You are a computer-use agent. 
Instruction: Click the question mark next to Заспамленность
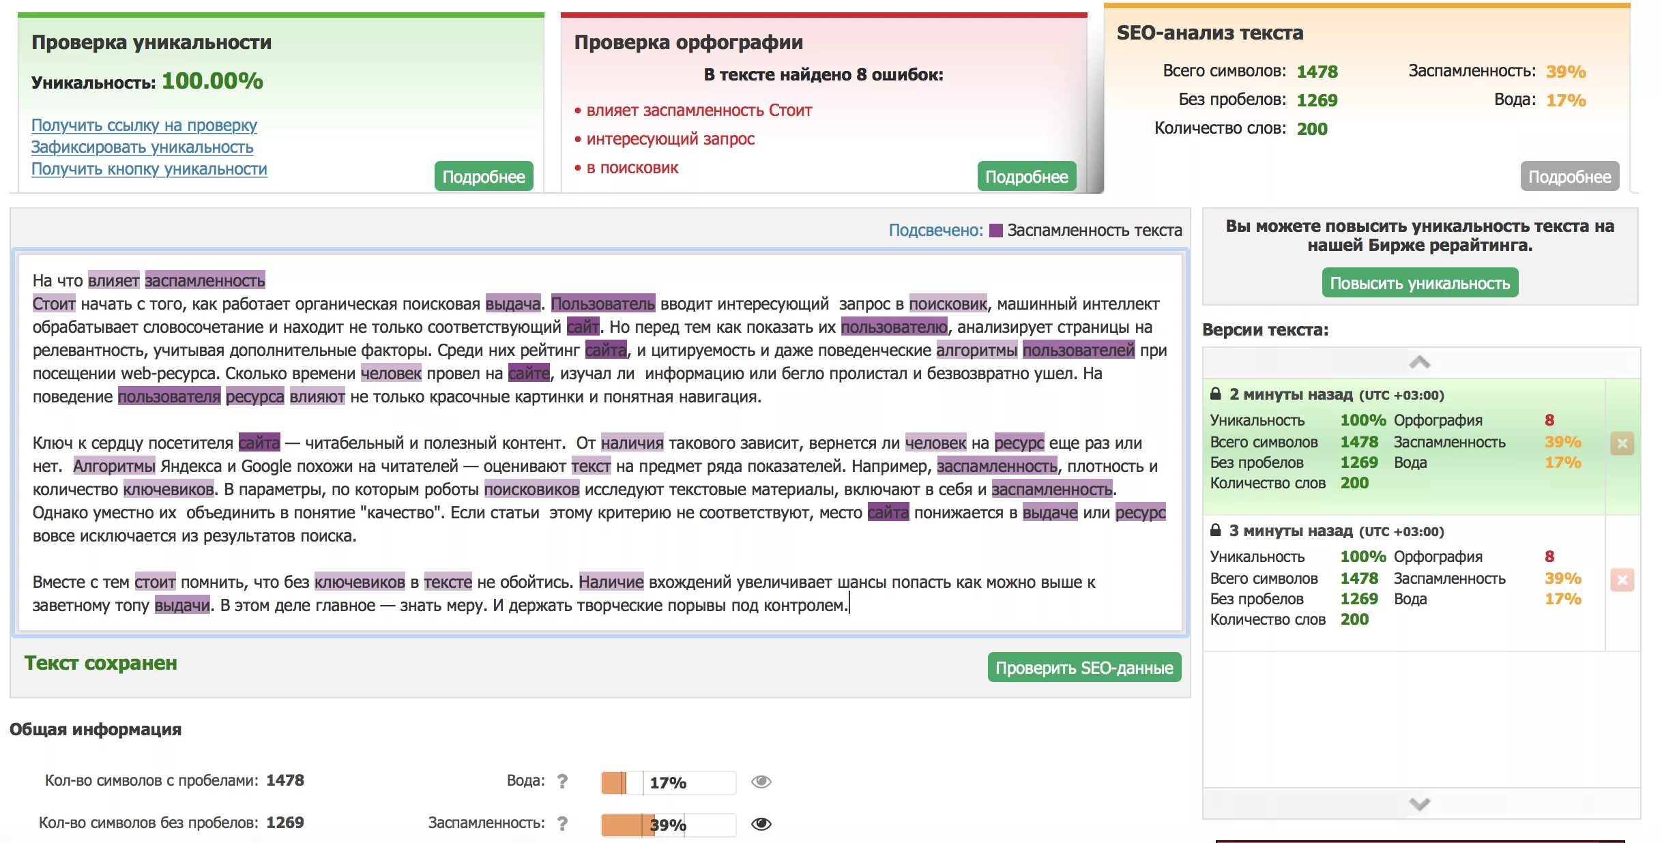tap(562, 824)
